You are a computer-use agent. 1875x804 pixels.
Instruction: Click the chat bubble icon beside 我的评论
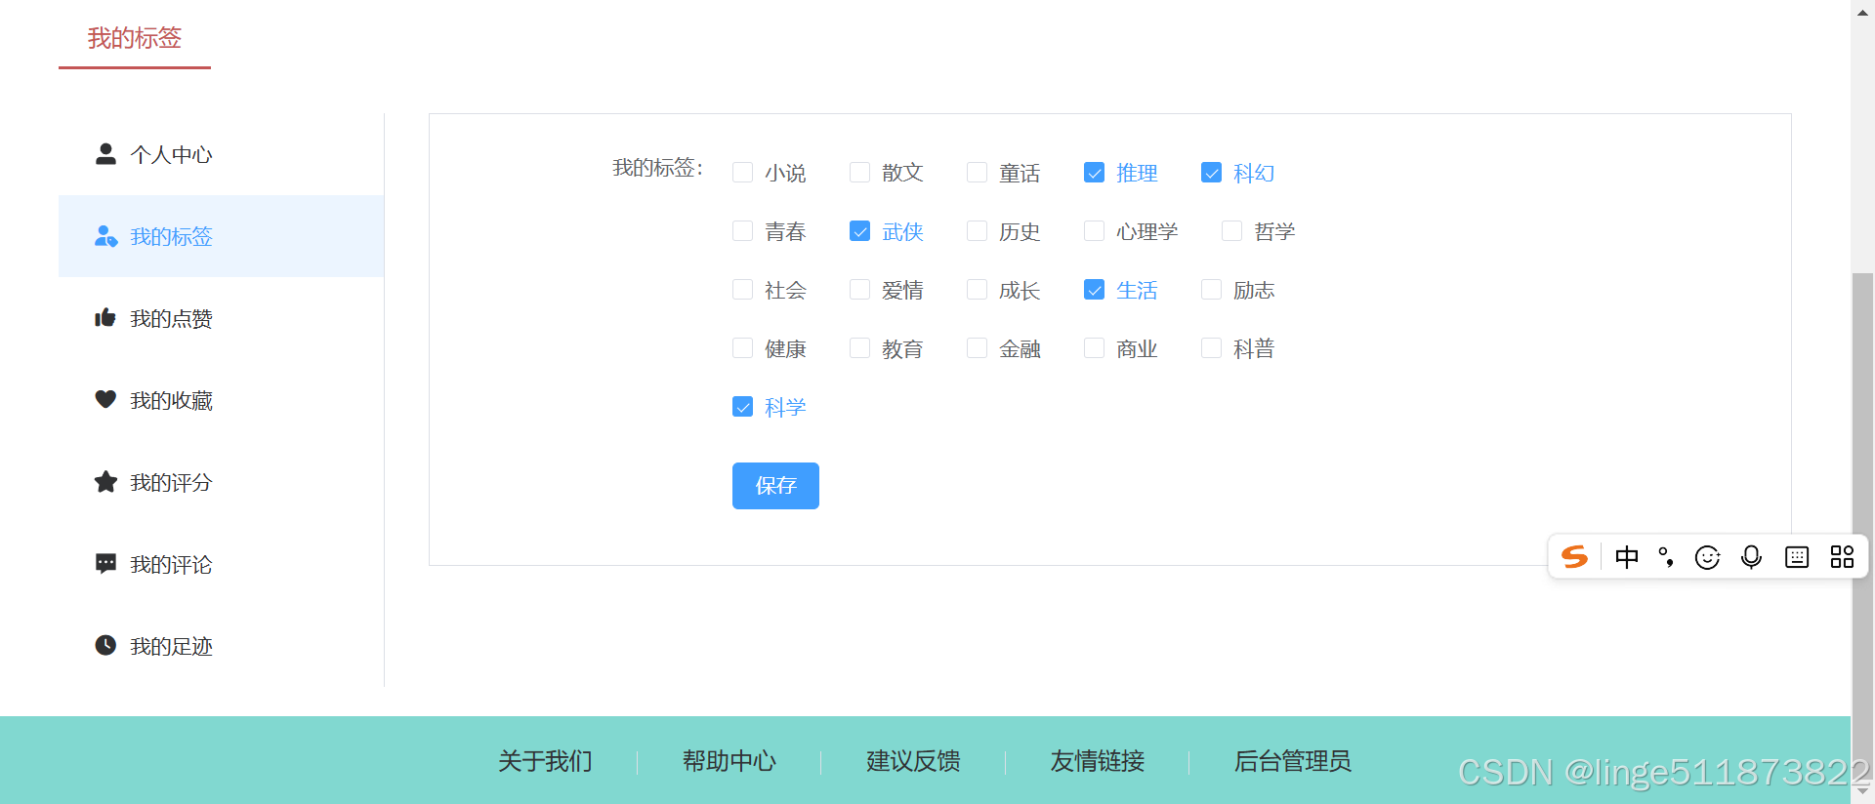tap(105, 564)
